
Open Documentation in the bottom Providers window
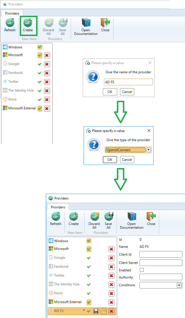[132, 221]
